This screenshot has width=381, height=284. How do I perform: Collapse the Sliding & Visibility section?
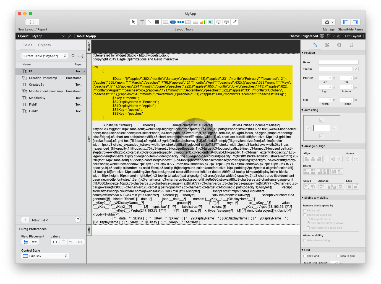click(x=302, y=198)
